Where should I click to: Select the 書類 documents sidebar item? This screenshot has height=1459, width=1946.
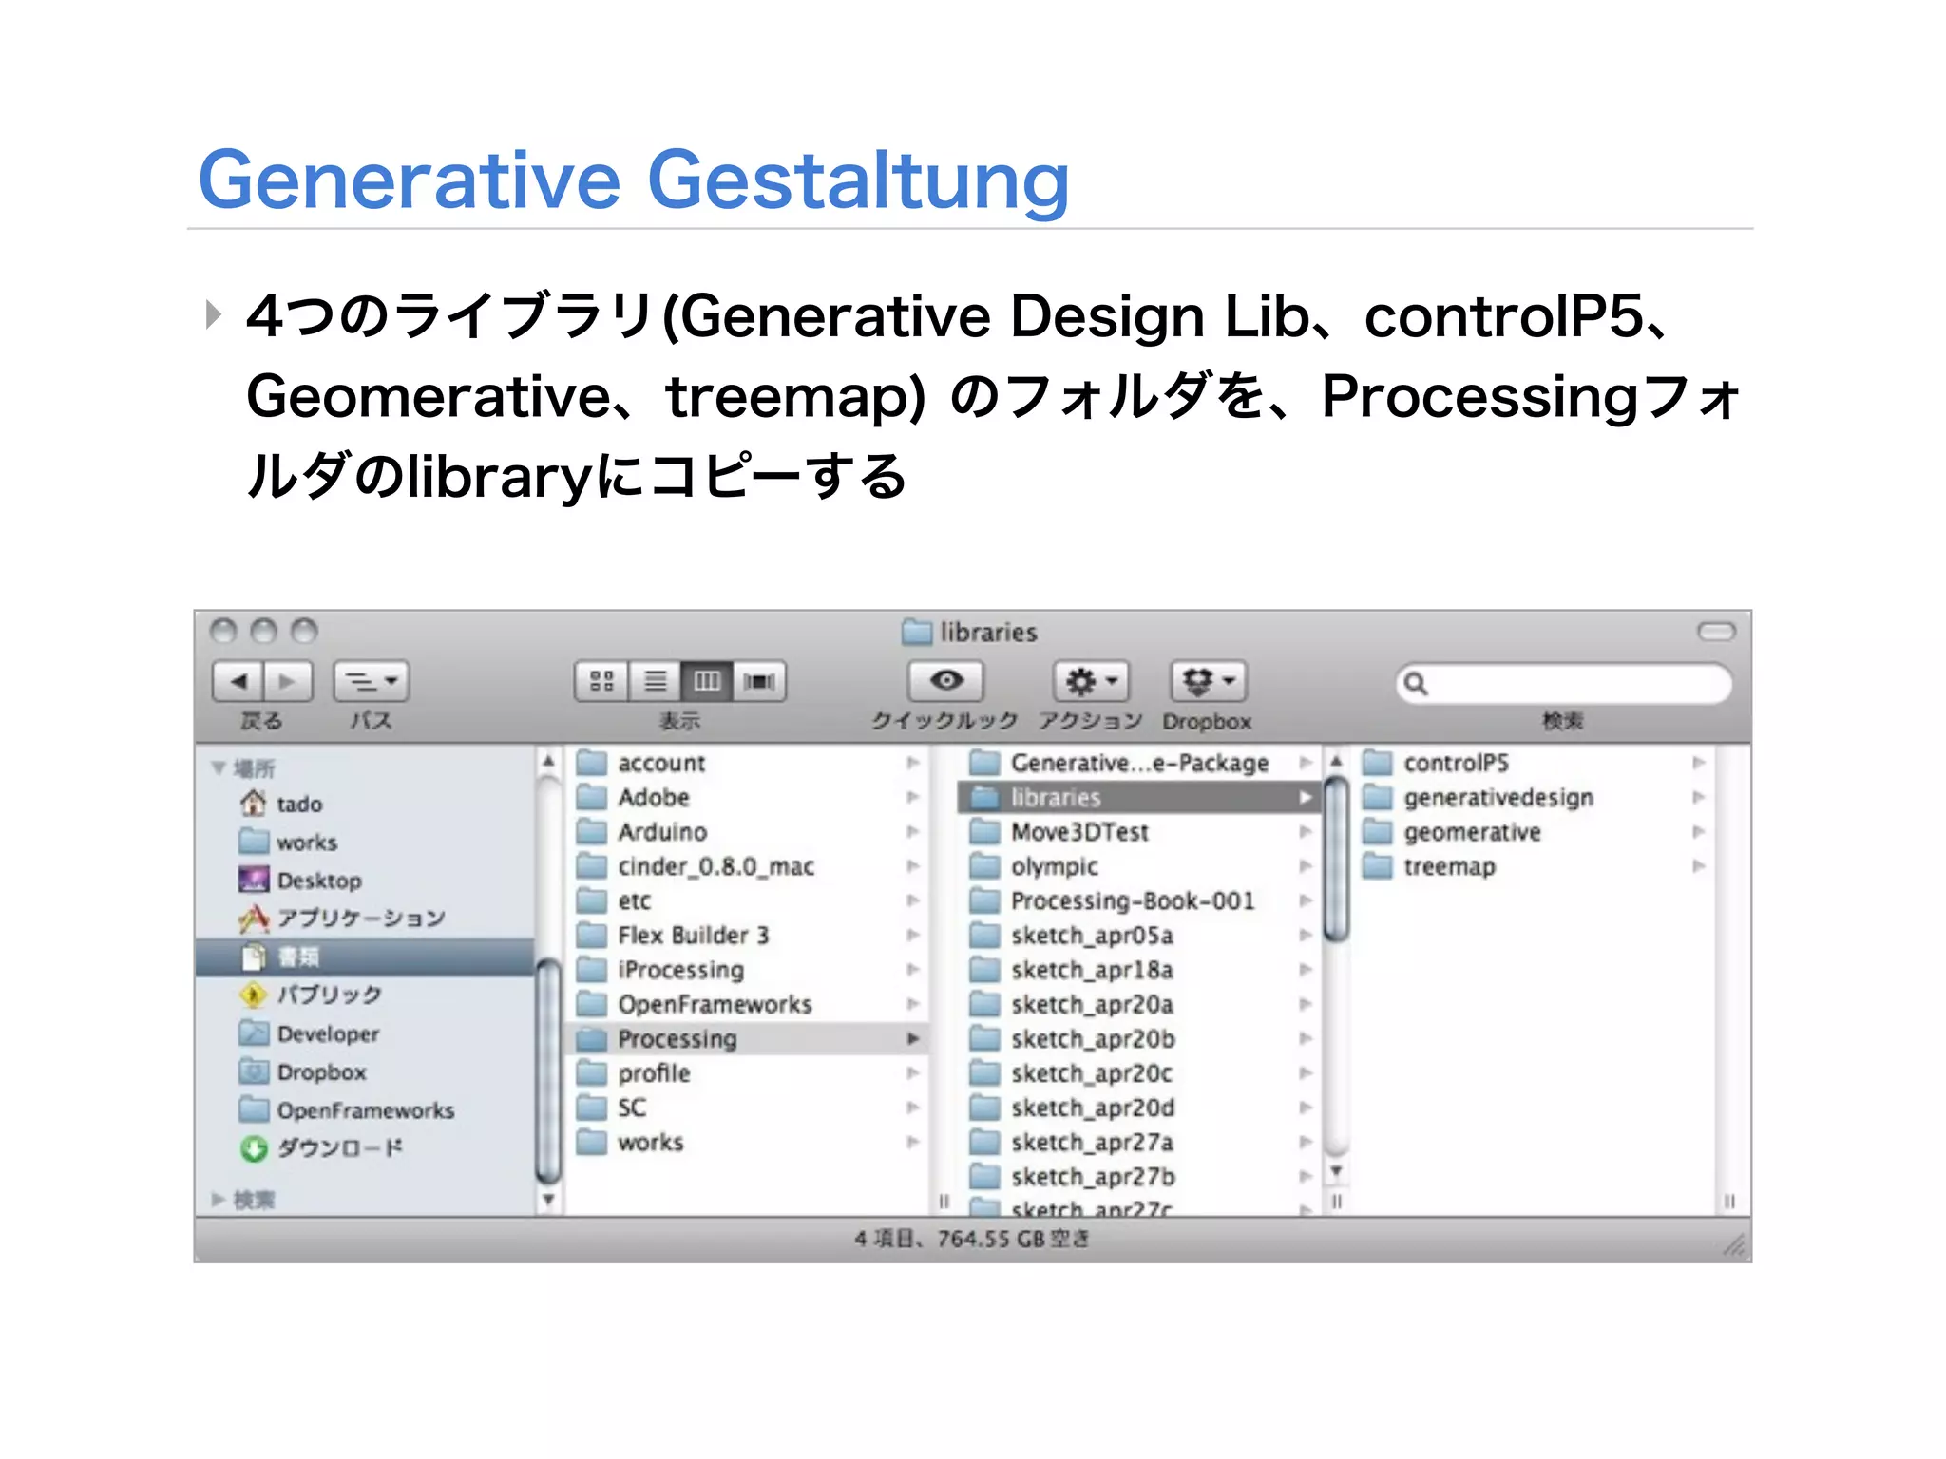365,957
